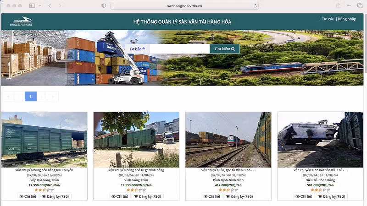Click the Vietnam Railways logo
Viewport: 367px width, 206px height.
(x=21, y=21)
